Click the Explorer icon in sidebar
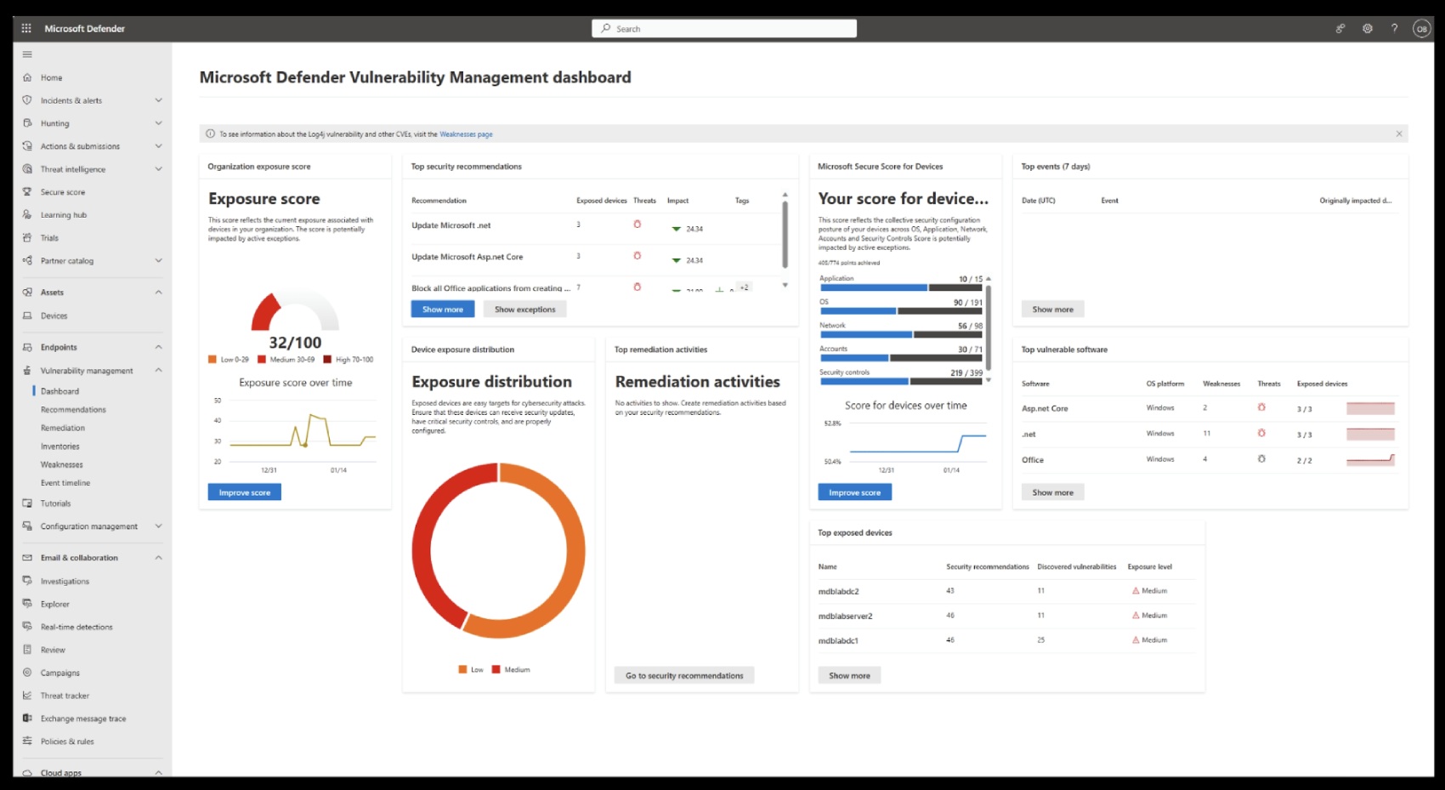Image resolution: width=1445 pixels, height=790 pixels. (27, 604)
